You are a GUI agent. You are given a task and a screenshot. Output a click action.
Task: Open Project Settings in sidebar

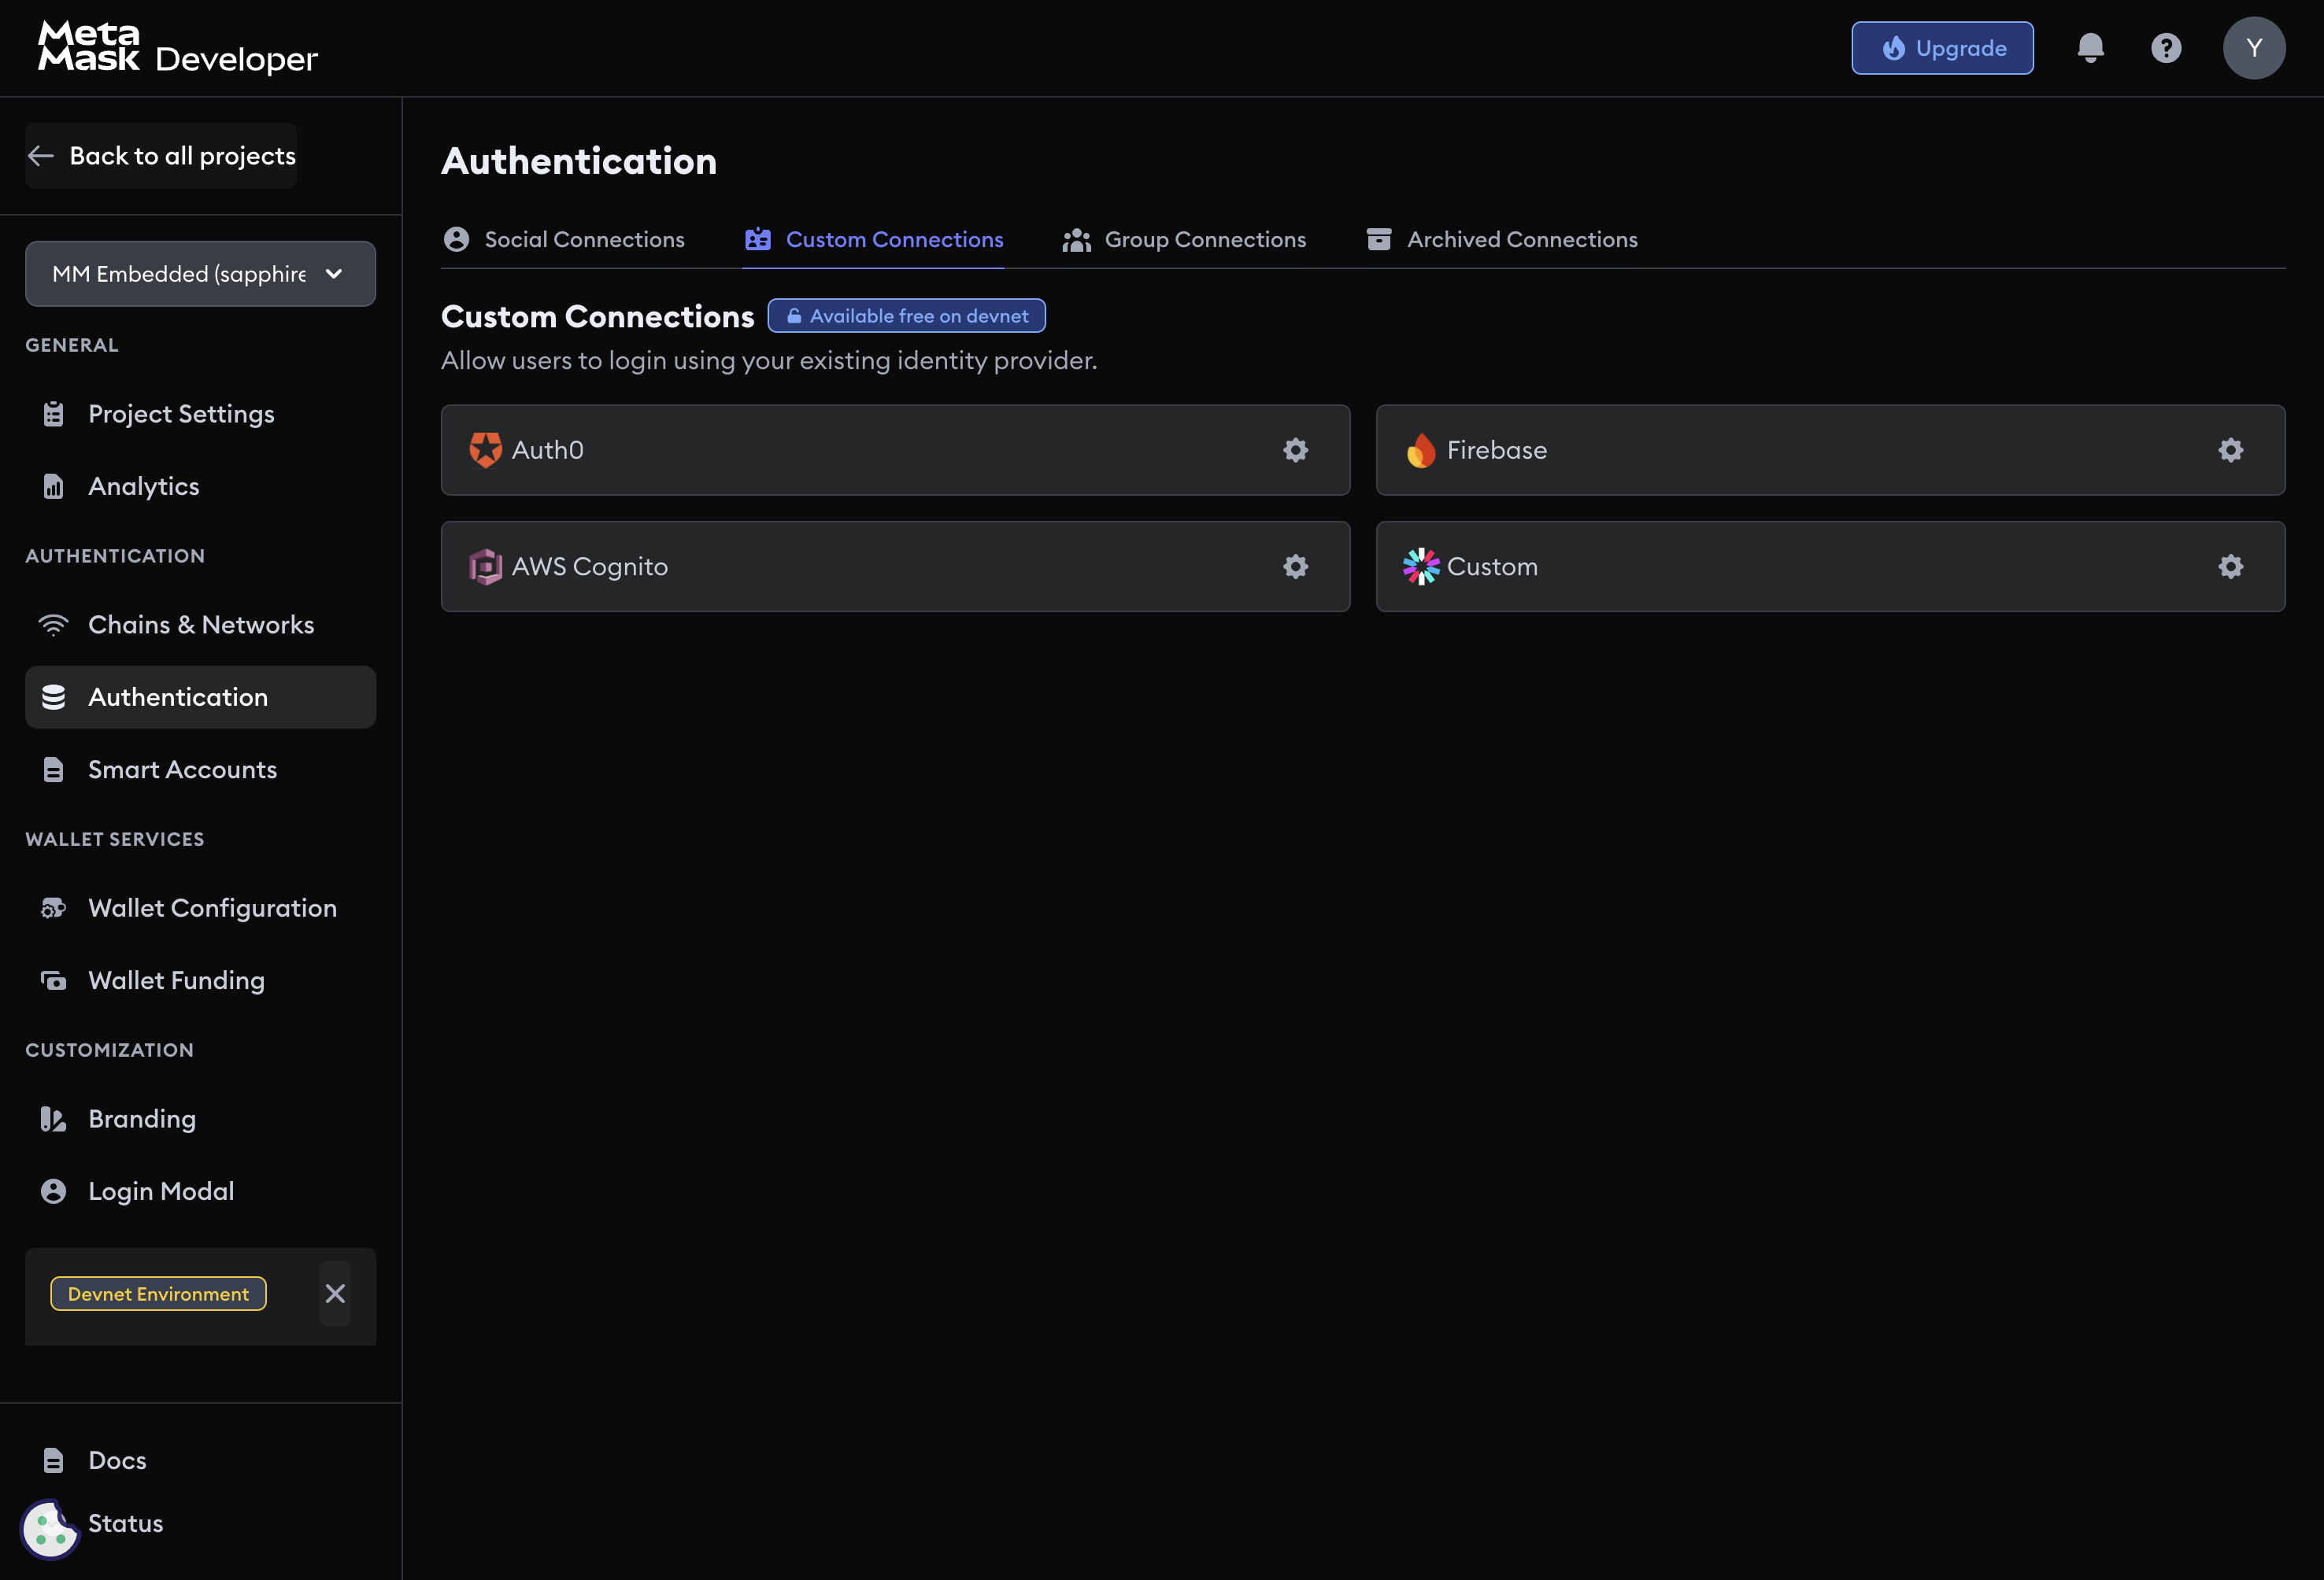click(200, 414)
